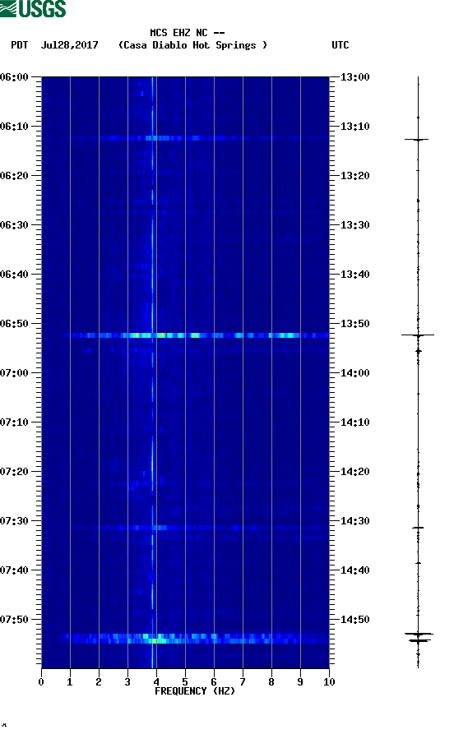Click the 7 Hz frequency tick label
The height and width of the screenshot is (734, 454).
[243, 681]
